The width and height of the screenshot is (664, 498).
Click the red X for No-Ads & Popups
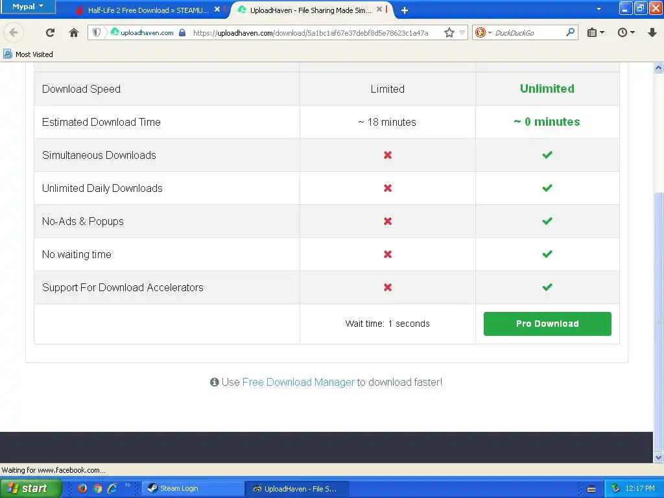coord(388,221)
